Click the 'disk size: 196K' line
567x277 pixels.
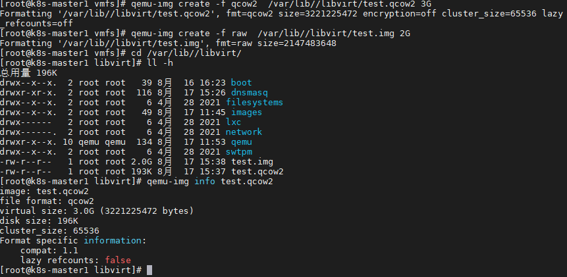(39, 220)
